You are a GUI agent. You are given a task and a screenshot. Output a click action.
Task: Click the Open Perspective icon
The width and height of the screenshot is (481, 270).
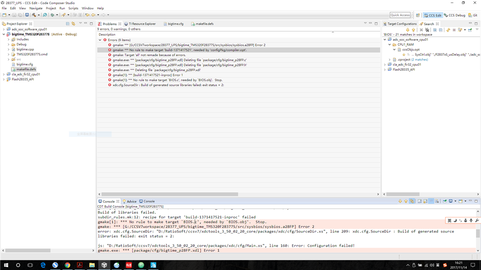[418, 15]
